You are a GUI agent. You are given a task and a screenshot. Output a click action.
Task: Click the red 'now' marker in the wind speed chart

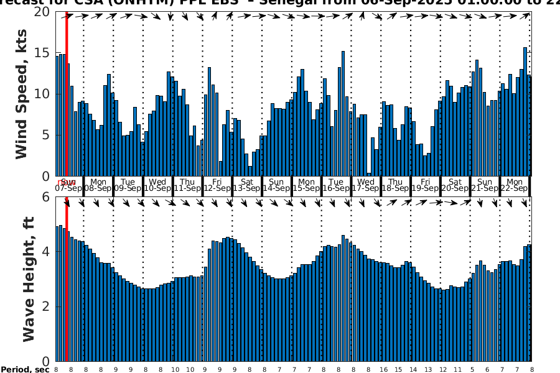pos(67,93)
